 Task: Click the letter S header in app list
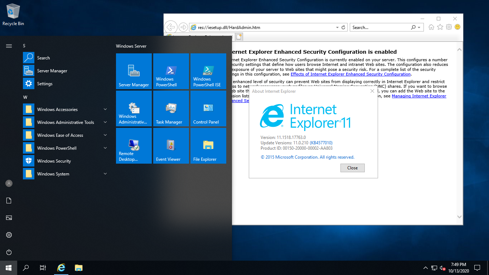click(24, 46)
